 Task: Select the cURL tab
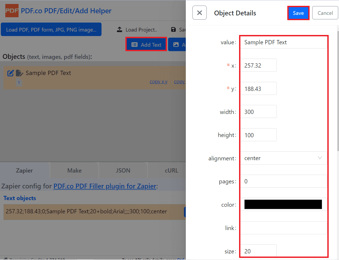coord(171,170)
